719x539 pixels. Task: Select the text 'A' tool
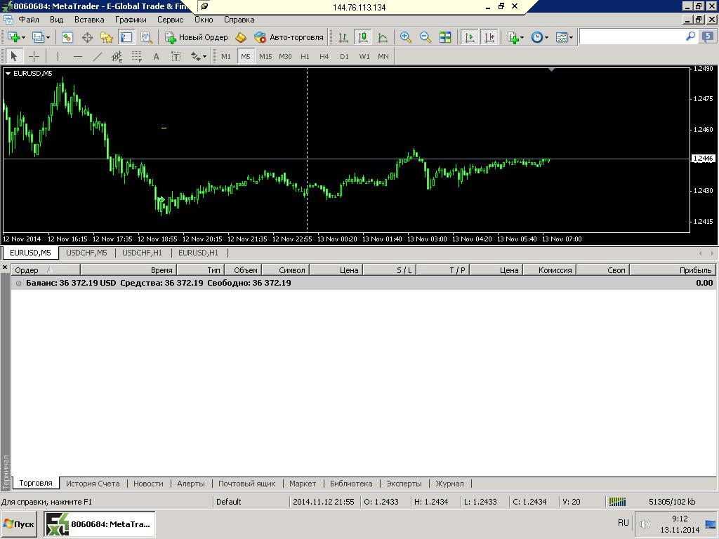pos(157,56)
